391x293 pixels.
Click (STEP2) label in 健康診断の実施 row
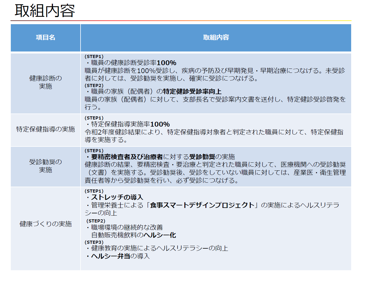click(94, 85)
